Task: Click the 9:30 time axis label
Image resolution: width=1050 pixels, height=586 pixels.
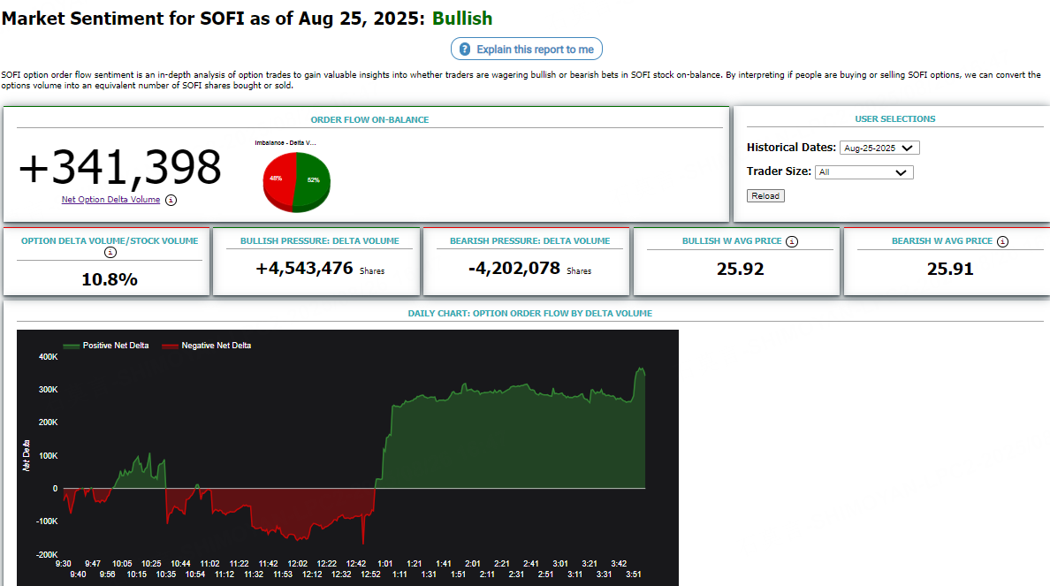Action: (x=63, y=564)
